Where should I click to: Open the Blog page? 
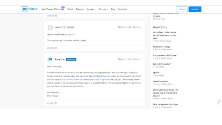tap(113, 9)
